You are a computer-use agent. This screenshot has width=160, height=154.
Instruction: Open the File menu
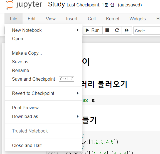coord(13,19)
